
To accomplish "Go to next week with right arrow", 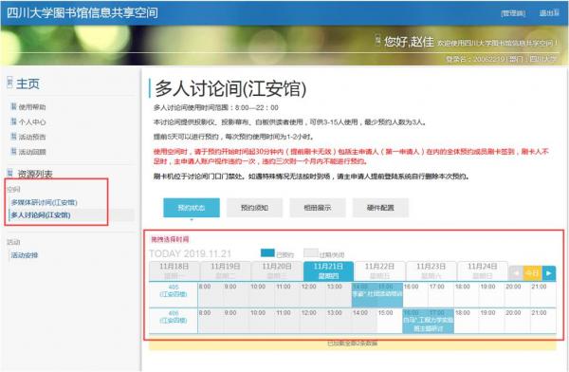I will click(x=549, y=272).
